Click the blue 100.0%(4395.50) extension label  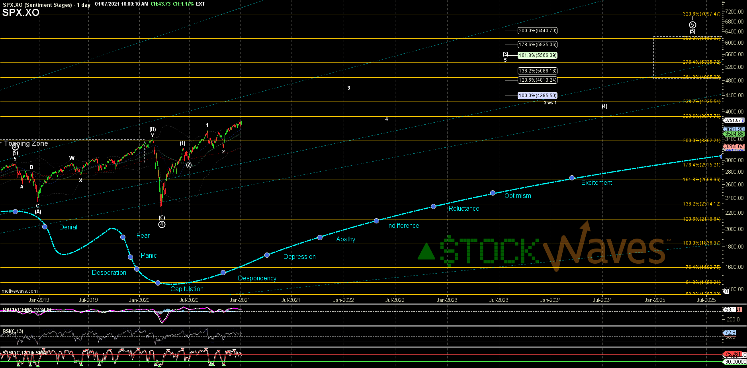[x=537, y=96]
